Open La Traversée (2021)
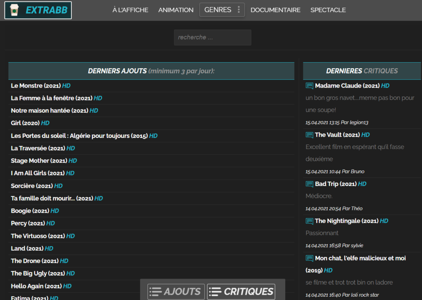Viewport: 422px width, 300px height. (x=43, y=148)
